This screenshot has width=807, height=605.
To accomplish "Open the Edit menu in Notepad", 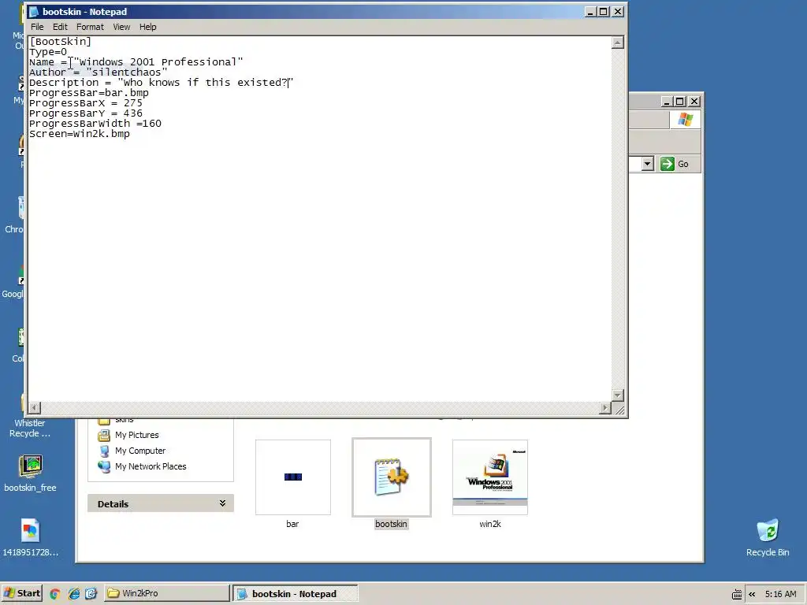I will tap(60, 27).
